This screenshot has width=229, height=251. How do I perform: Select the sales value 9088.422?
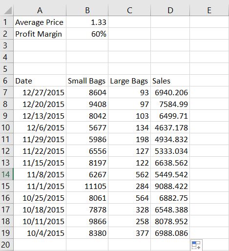[x=170, y=186]
